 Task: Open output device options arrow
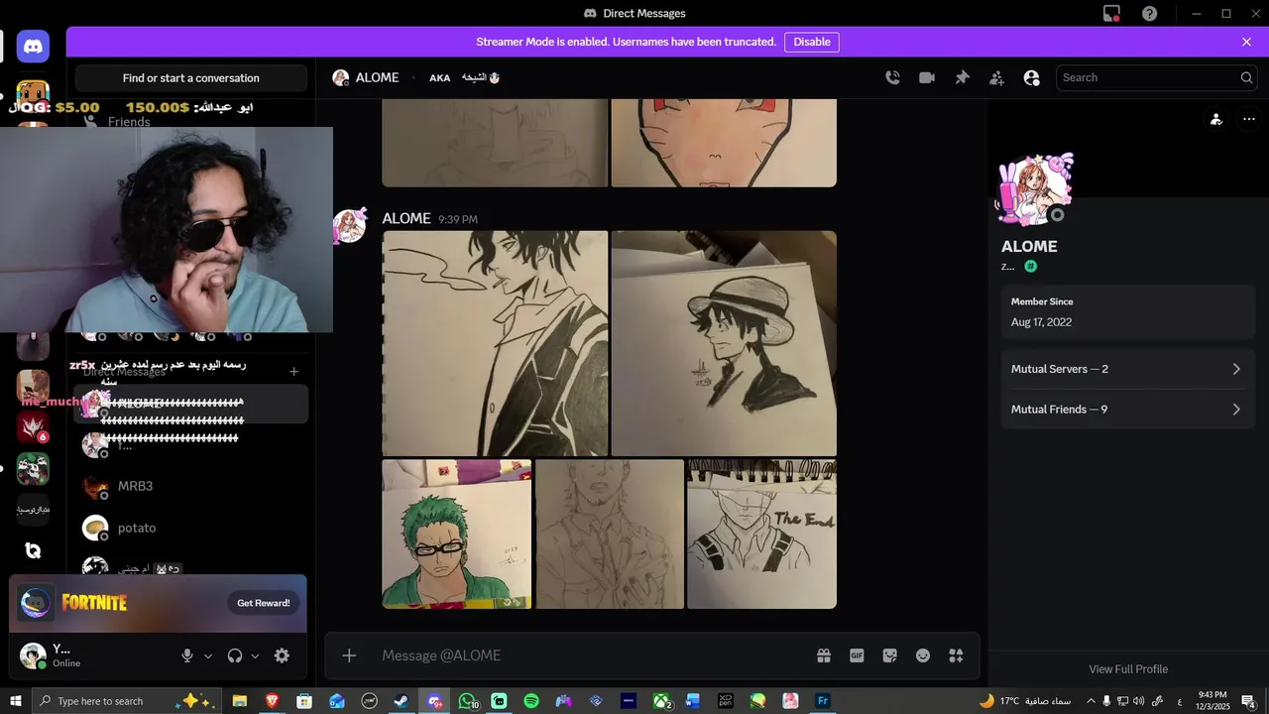point(255,655)
